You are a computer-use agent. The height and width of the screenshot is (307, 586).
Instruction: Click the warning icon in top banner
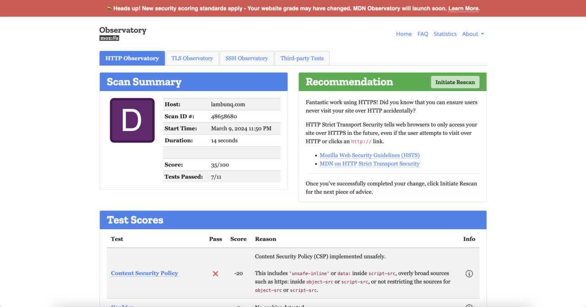click(109, 8)
